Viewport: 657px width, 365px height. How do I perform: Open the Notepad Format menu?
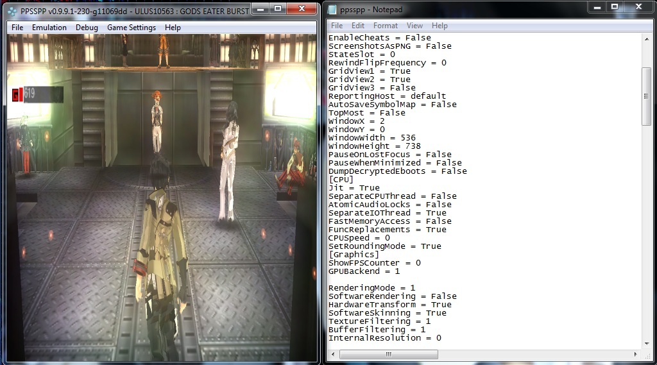[386, 26]
